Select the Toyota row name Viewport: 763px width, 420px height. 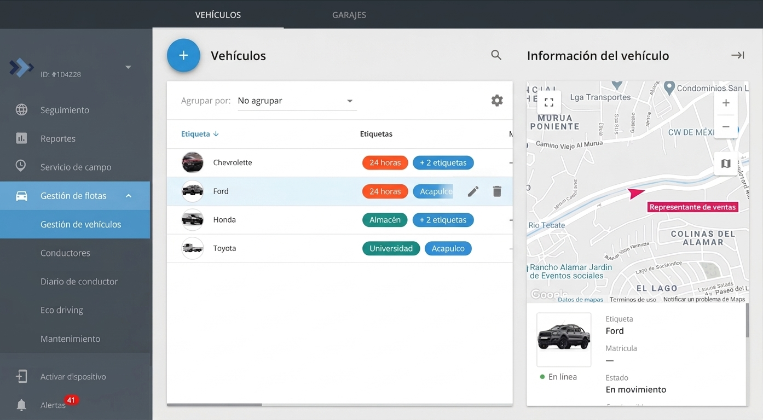(x=224, y=248)
